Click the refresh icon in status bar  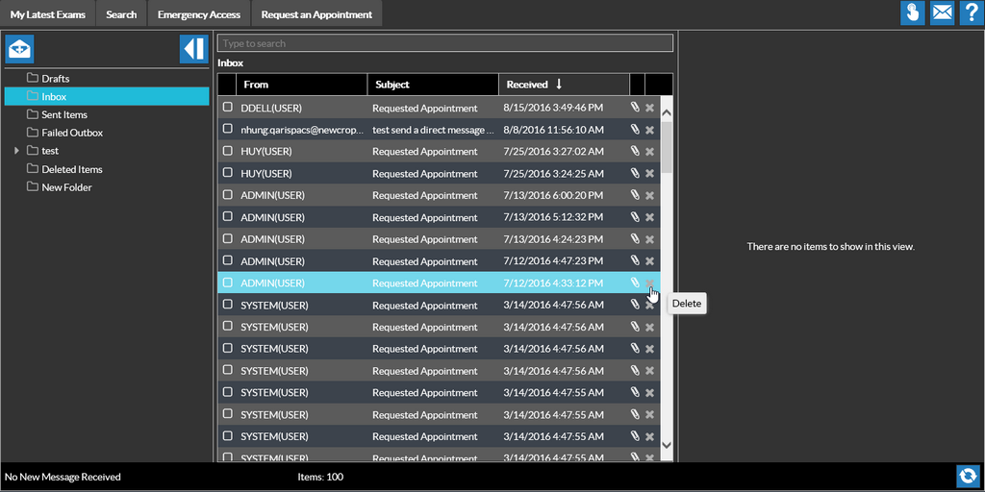click(968, 476)
